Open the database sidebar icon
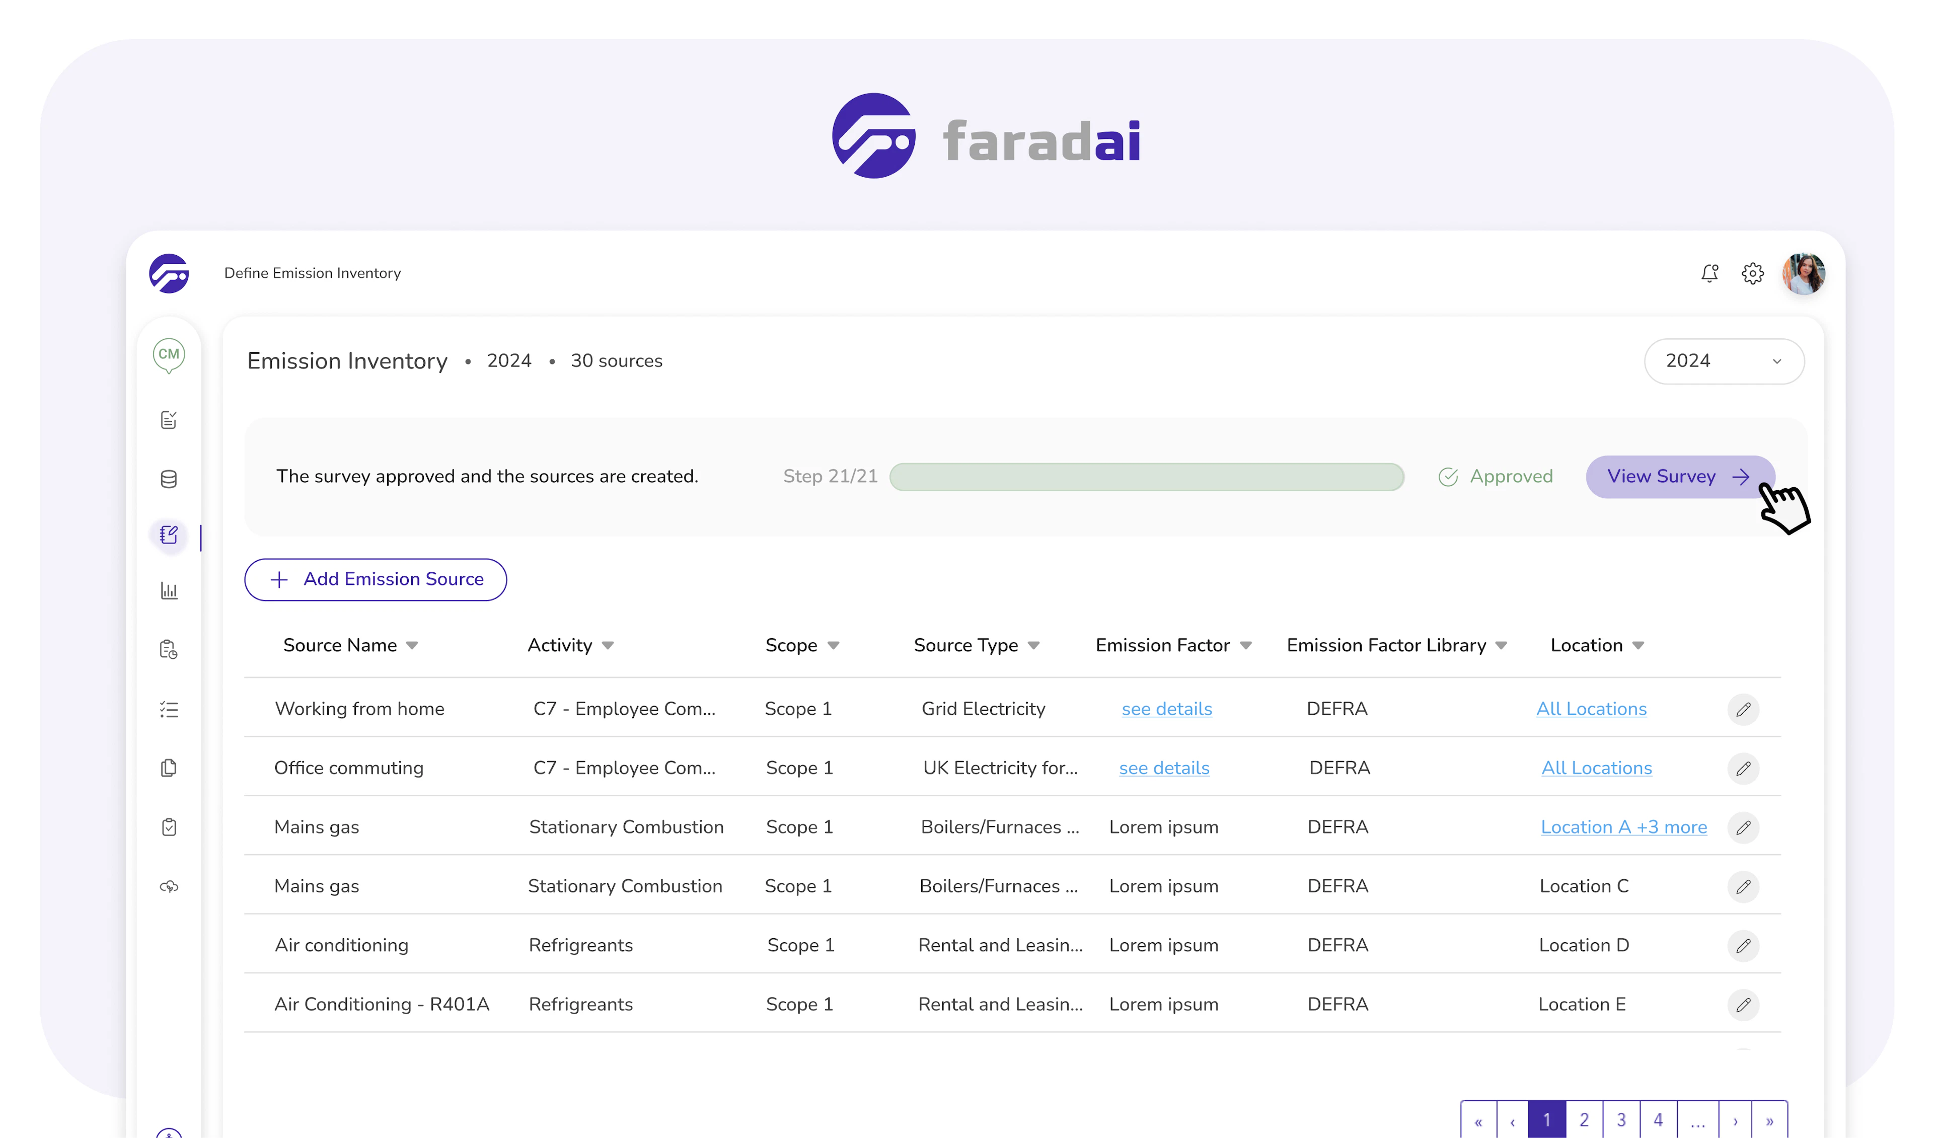This screenshot has height=1138, width=1933. (169, 479)
